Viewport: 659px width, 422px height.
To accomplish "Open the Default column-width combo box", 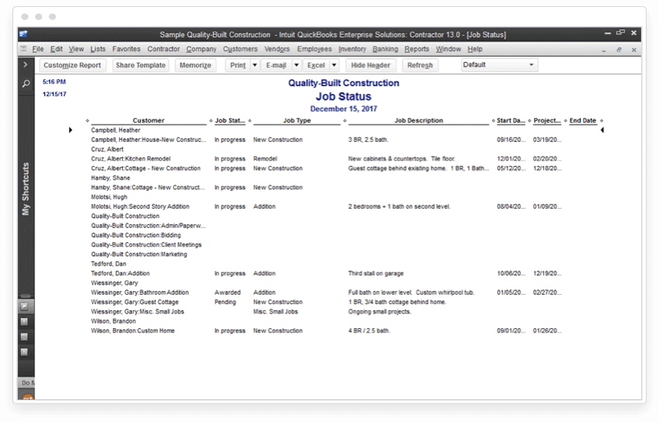I will click(x=499, y=64).
